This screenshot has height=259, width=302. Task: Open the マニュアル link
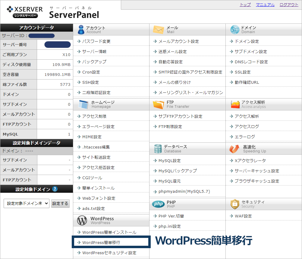[265, 5]
